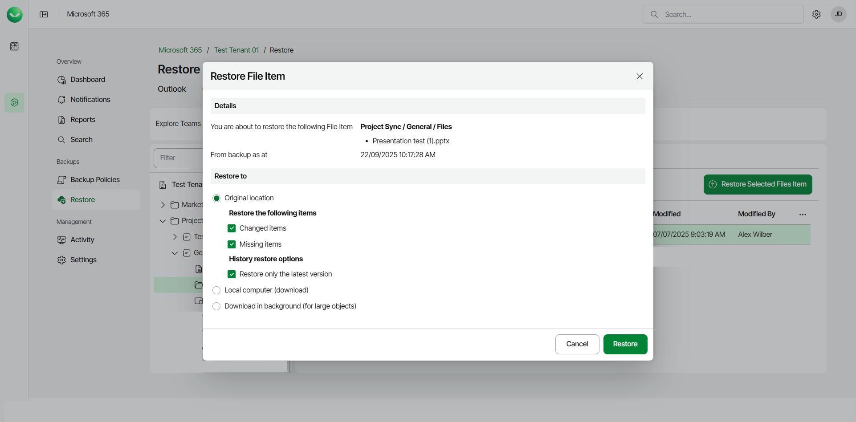Collapse the Project folder tree chevron
Viewport: 856px width, 422px height.
163,221
